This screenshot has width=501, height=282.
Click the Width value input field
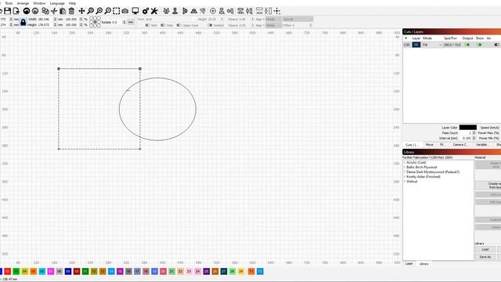45,19
